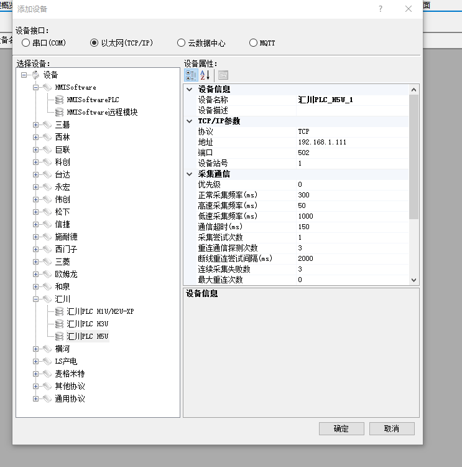Click the 其他协议 tag icon

click(x=47, y=386)
